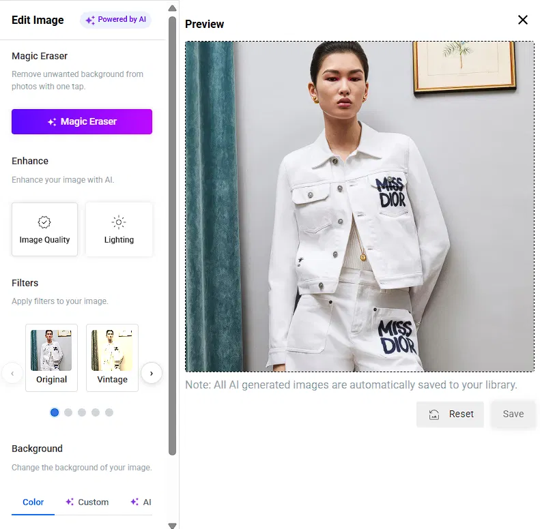
Task: Click the 'Note: All AI generated images' text
Action: (351, 384)
